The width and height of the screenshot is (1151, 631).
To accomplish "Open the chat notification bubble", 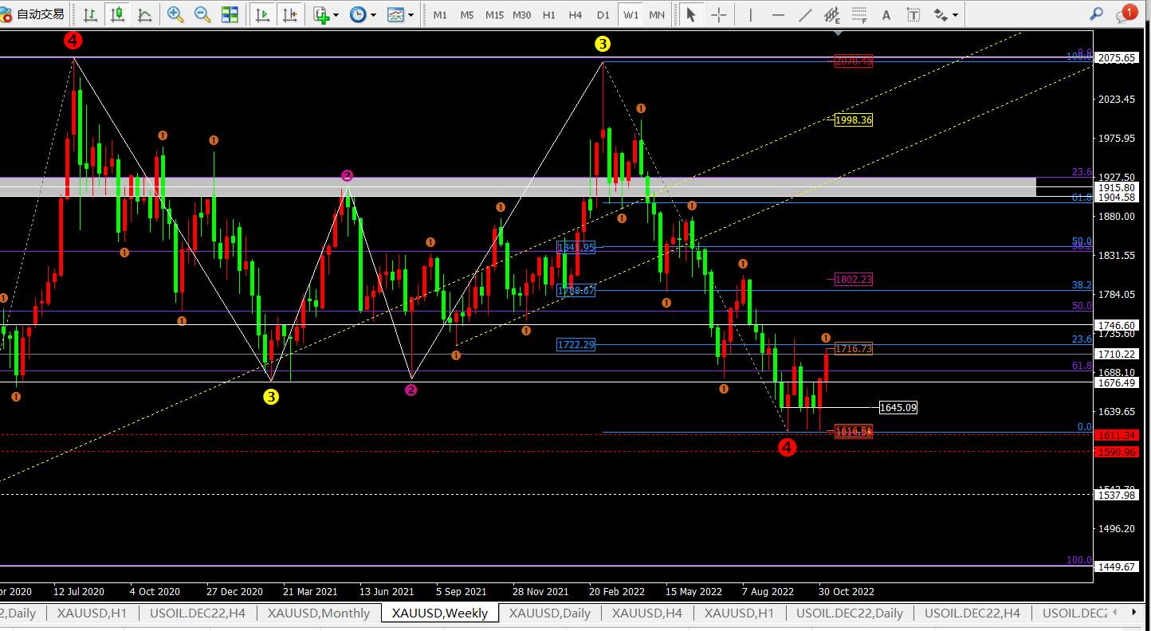I will 1127,14.
